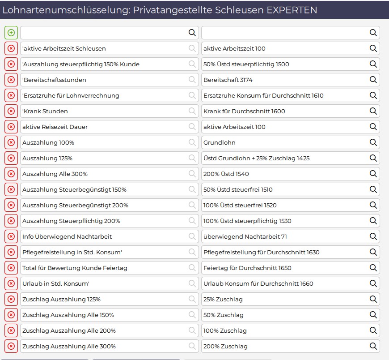Click '200% Zuschlag' text

(225, 346)
